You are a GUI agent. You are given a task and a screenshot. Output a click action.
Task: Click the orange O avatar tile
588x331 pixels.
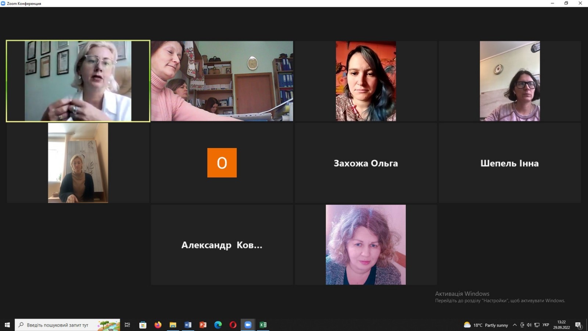(222, 163)
